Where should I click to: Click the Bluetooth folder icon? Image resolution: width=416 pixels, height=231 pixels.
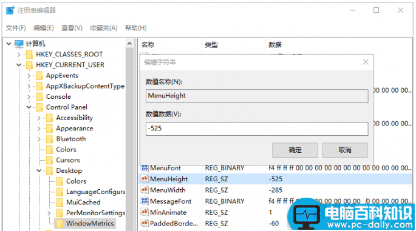point(49,139)
